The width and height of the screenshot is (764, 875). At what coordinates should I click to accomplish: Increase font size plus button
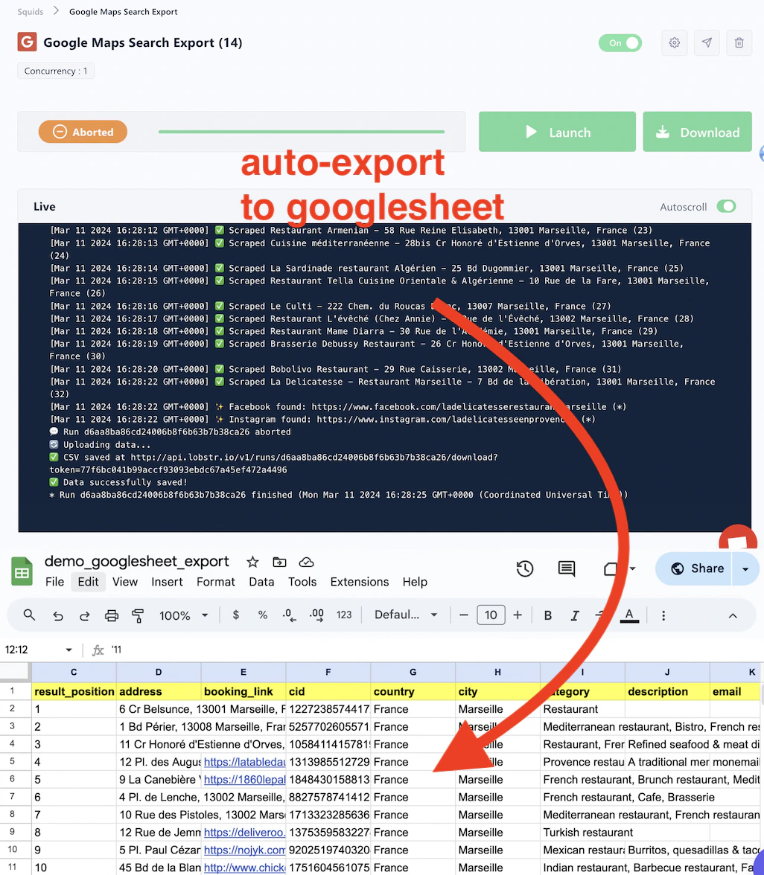click(518, 615)
